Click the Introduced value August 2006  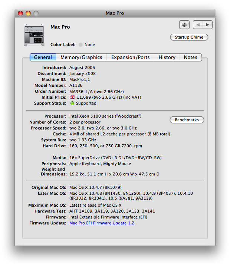click(82, 68)
